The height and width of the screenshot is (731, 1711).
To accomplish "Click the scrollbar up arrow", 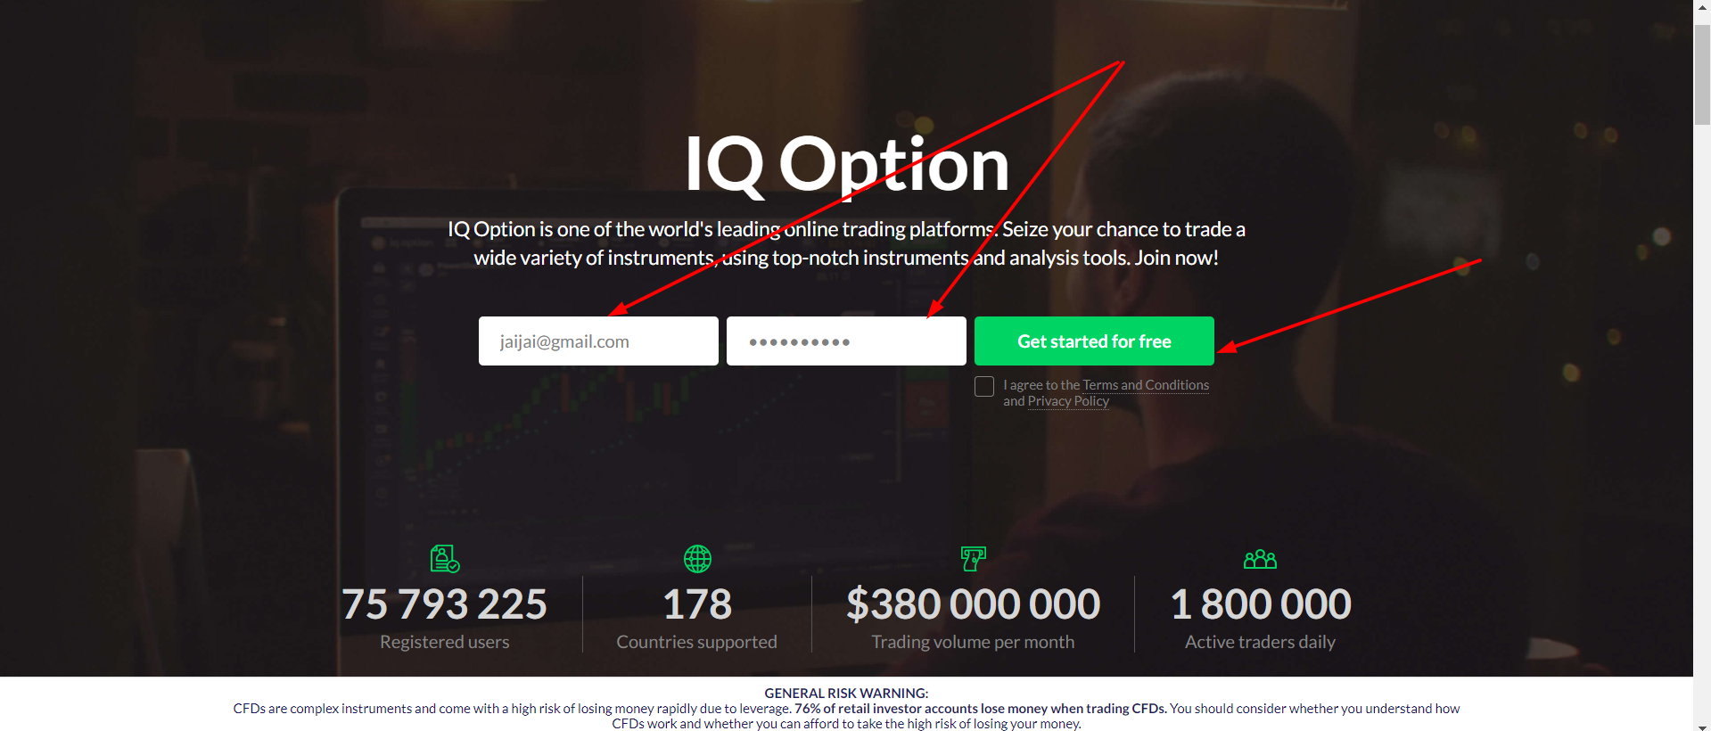I will coord(1702,6).
